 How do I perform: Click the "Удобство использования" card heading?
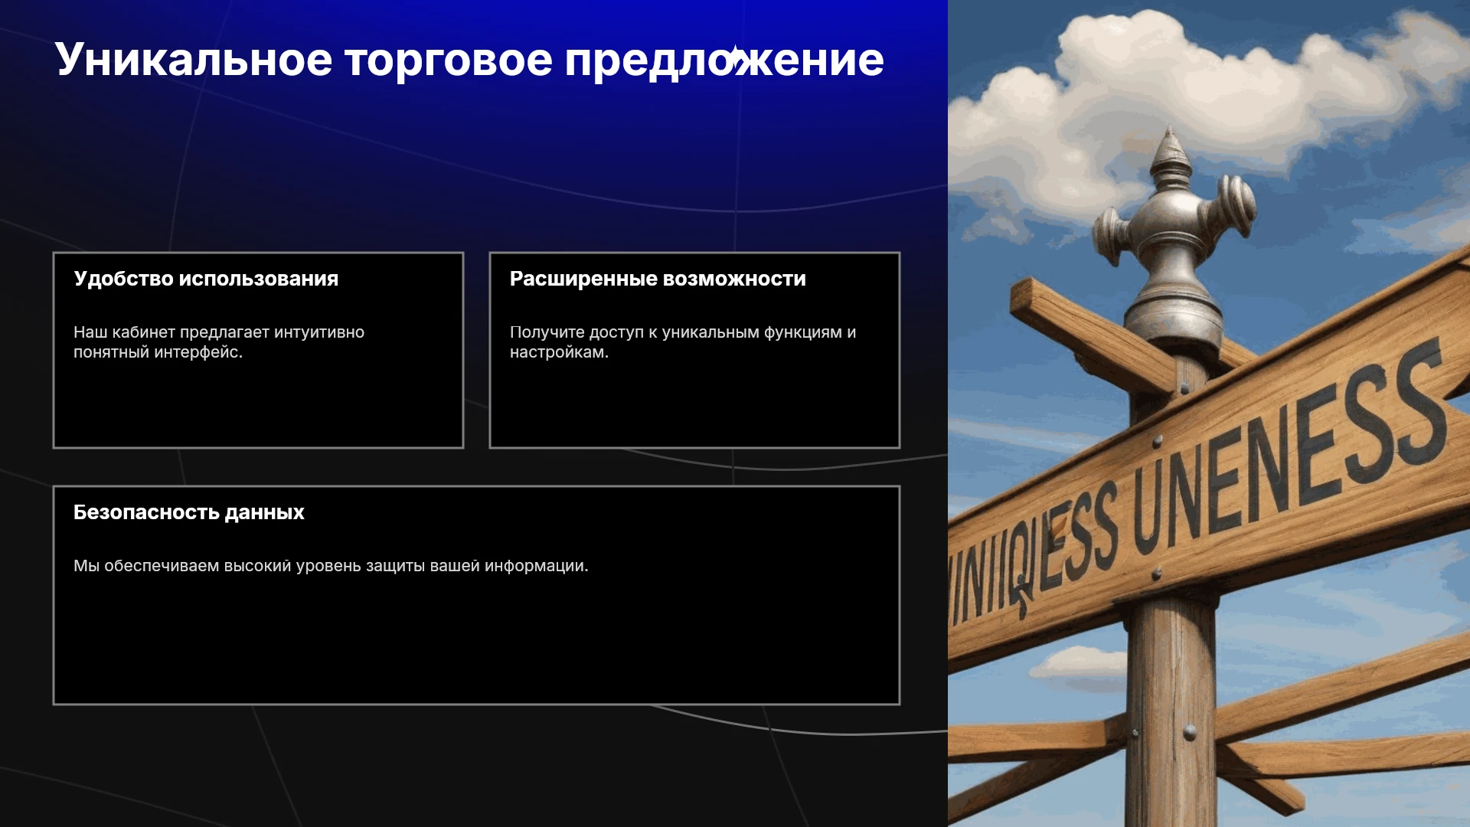[x=206, y=279]
